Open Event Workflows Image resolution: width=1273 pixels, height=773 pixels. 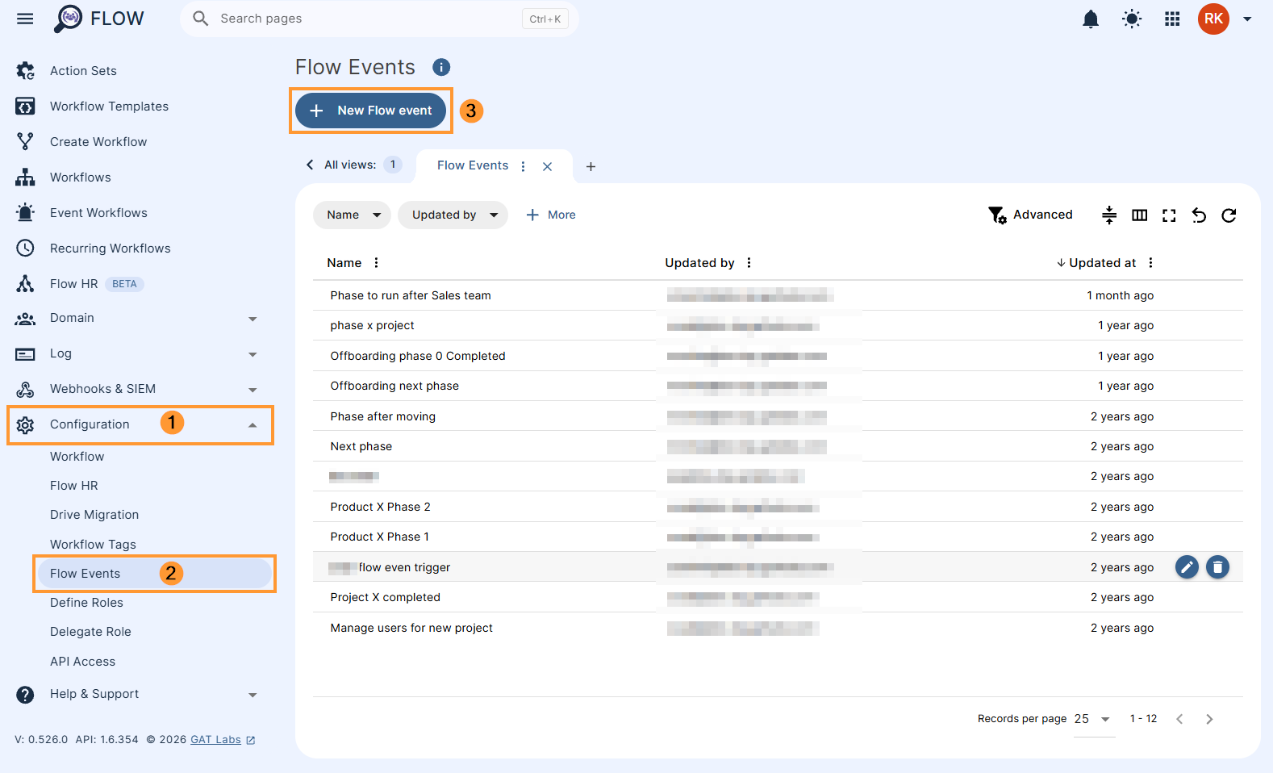pyautogui.click(x=98, y=213)
